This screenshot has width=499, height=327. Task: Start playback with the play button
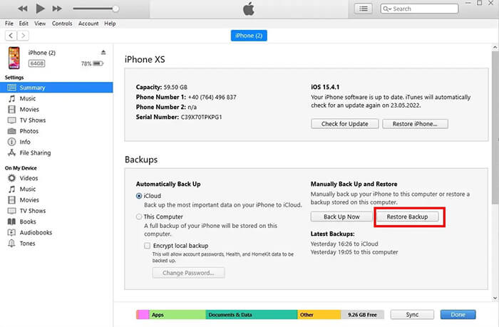coord(40,9)
